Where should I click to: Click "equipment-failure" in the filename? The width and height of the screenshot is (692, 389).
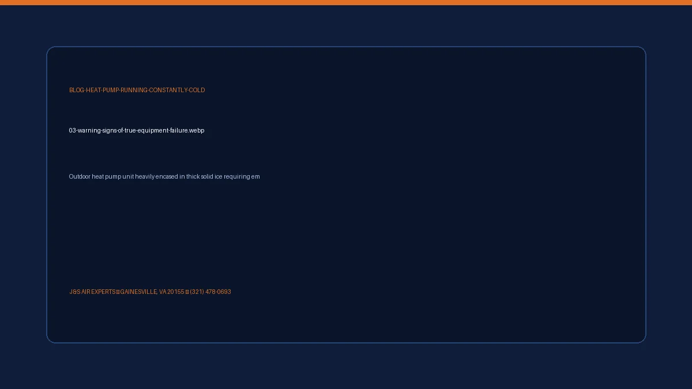coord(163,130)
